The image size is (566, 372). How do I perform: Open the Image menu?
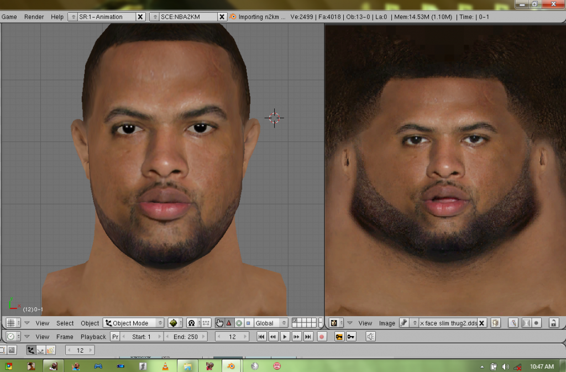click(387, 323)
